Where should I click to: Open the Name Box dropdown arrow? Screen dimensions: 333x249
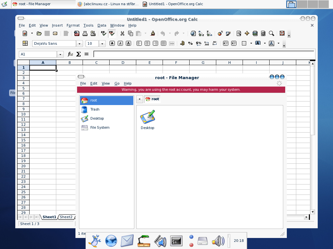[60, 54]
